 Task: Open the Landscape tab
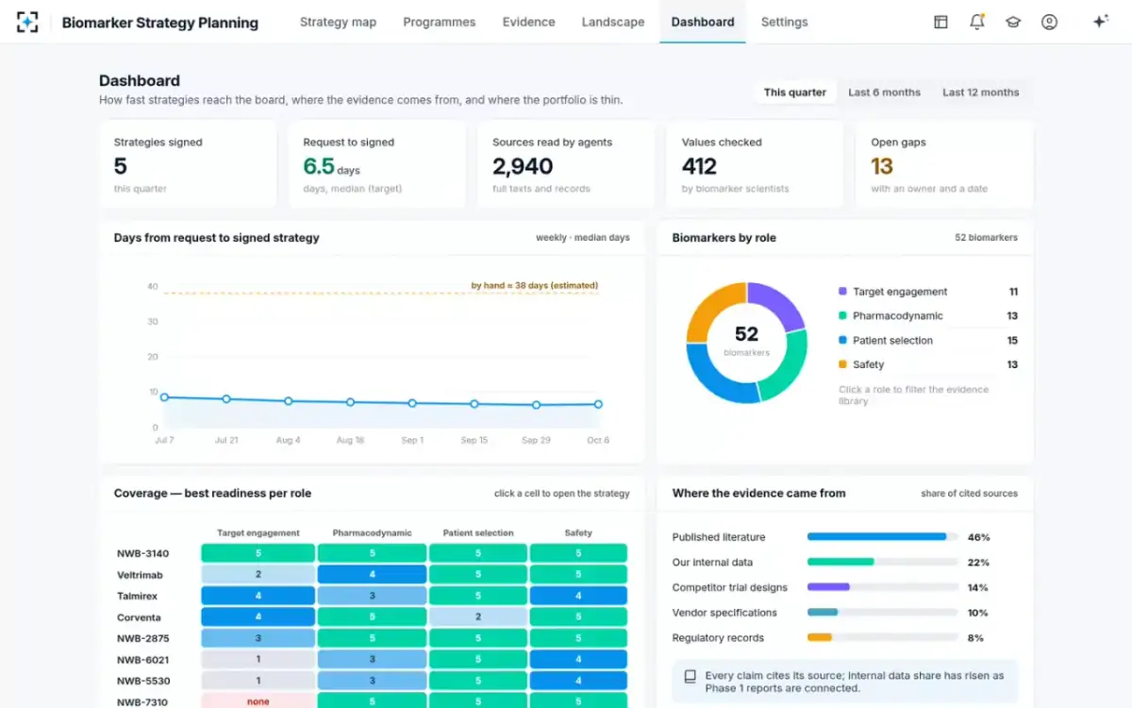pos(613,22)
